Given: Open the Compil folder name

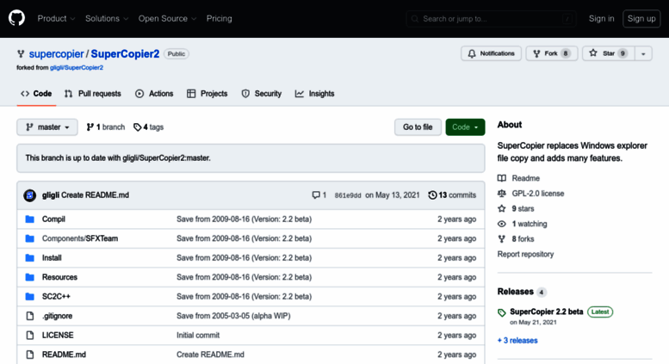Looking at the screenshot, I should (53, 219).
